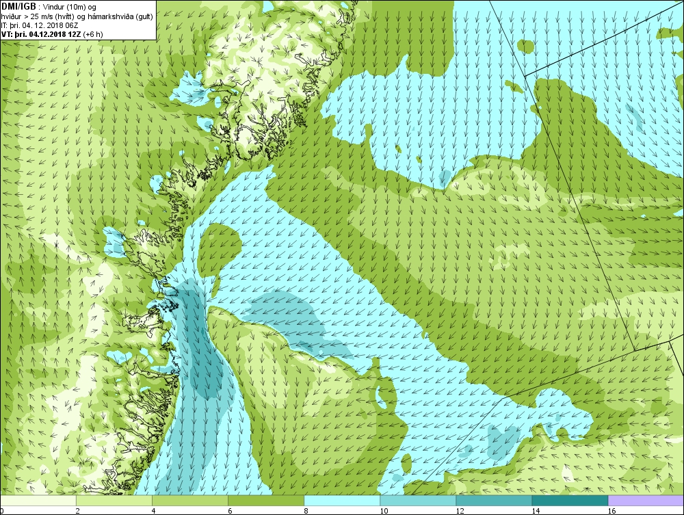Click the 12–14 m/s teal legend swatch
This screenshot has height=515, width=684.
pos(494,501)
